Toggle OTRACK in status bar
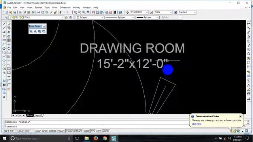 78,131
